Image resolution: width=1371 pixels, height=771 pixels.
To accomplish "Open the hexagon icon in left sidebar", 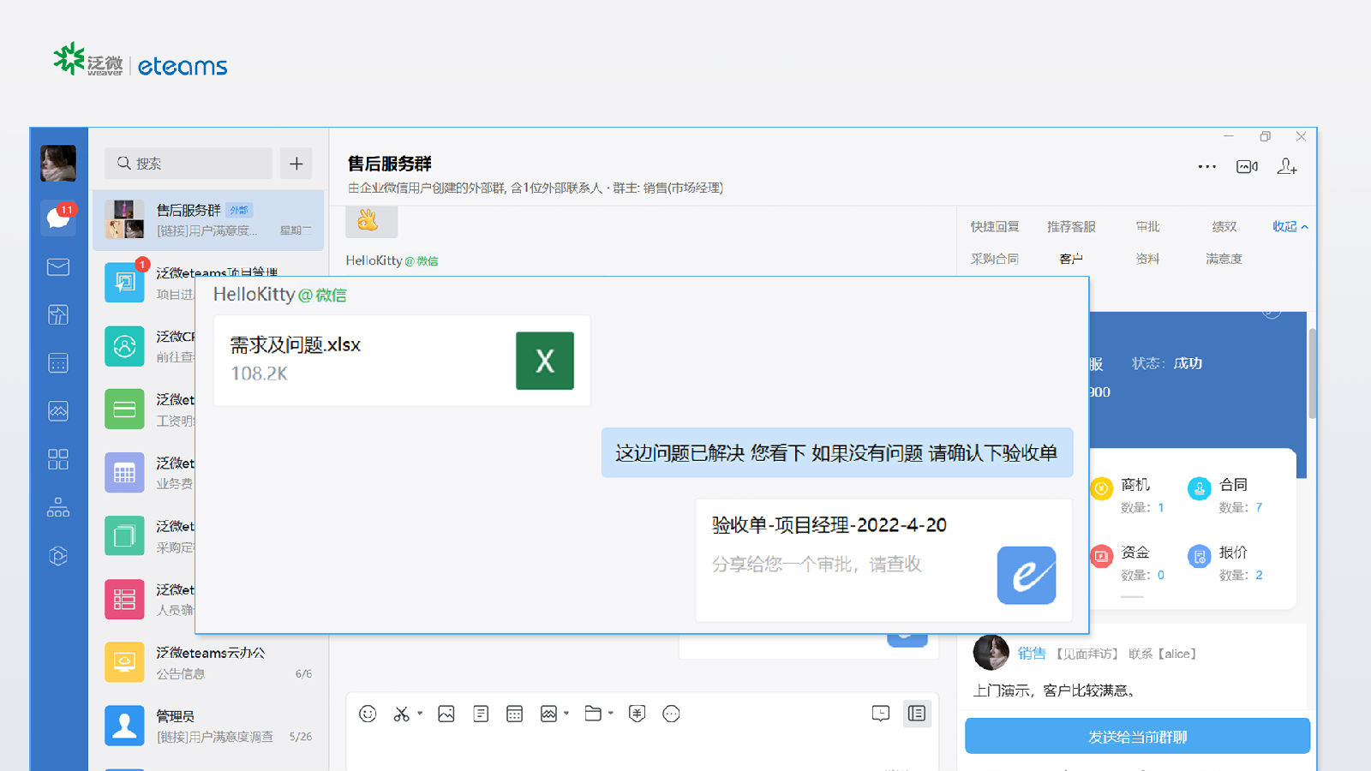I will (x=58, y=556).
